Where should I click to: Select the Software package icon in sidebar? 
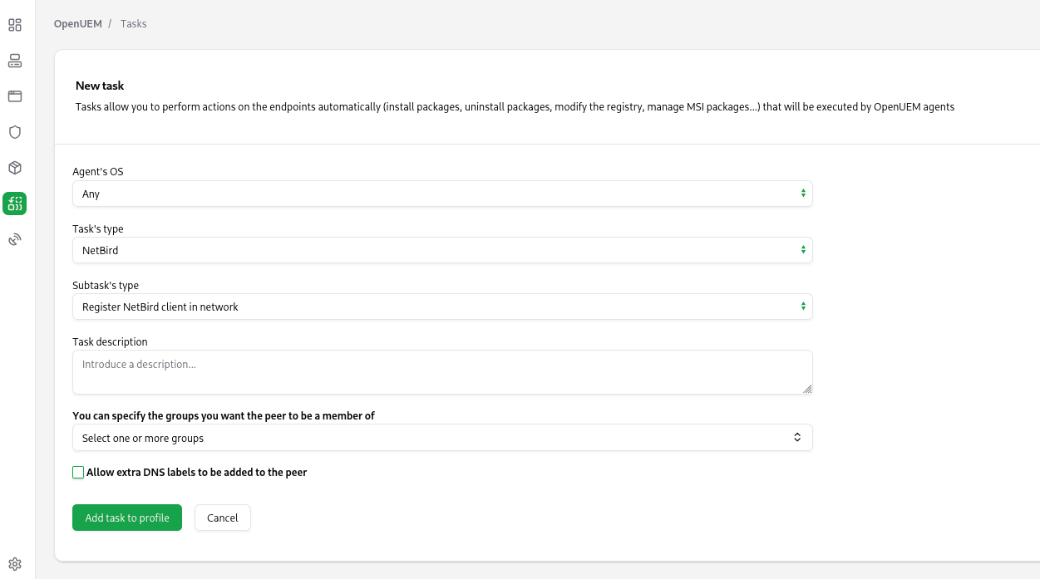coord(14,167)
